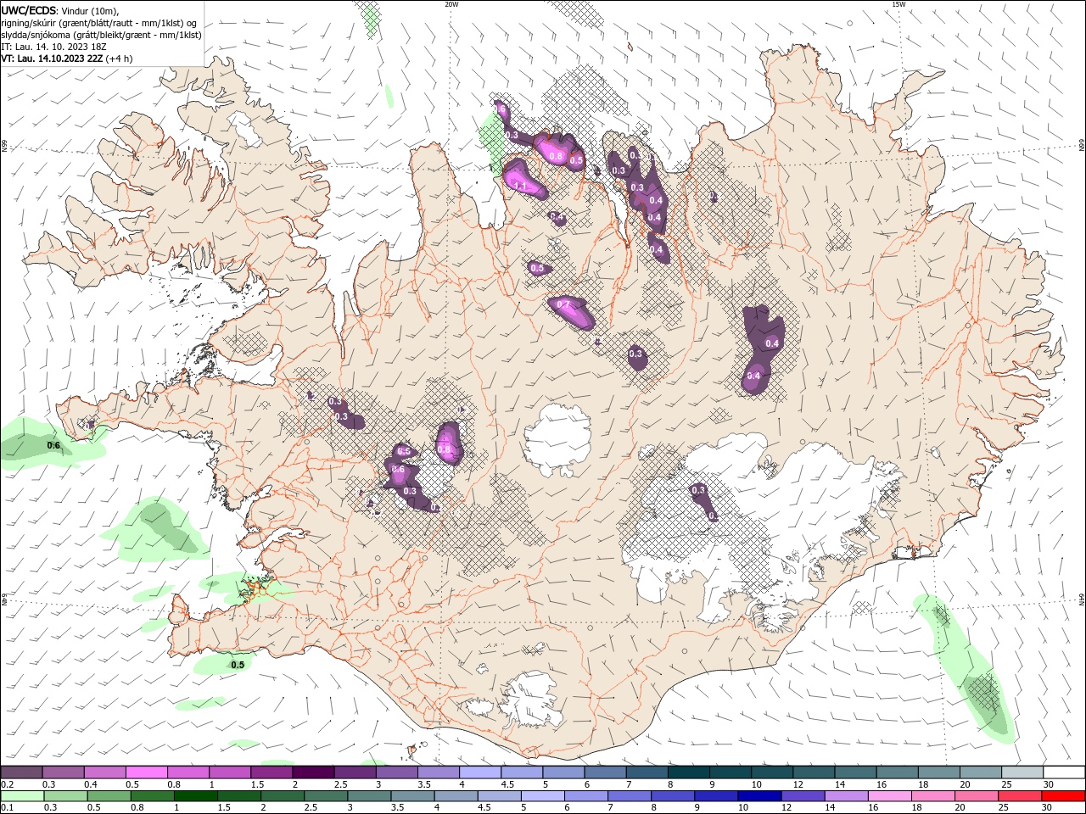
Task: Click the '20W' longitude label
Action: 451,4
